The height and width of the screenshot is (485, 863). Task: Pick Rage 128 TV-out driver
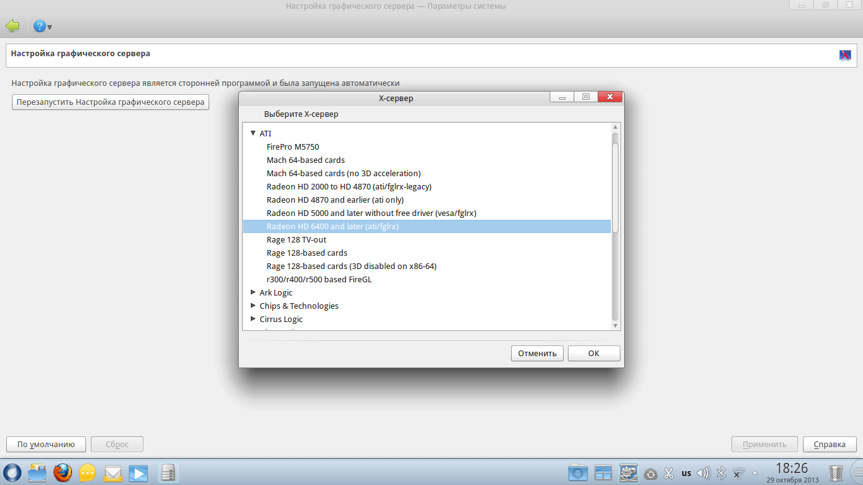(296, 239)
